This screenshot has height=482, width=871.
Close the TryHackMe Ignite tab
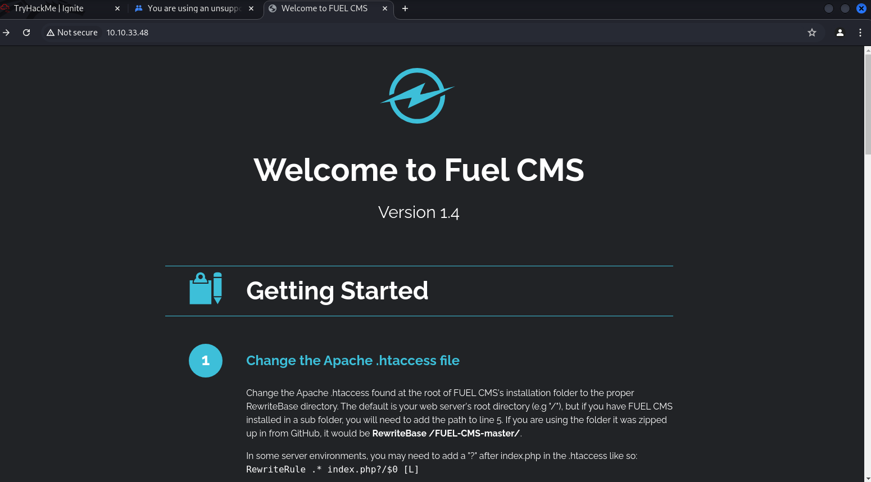(x=117, y=8)
